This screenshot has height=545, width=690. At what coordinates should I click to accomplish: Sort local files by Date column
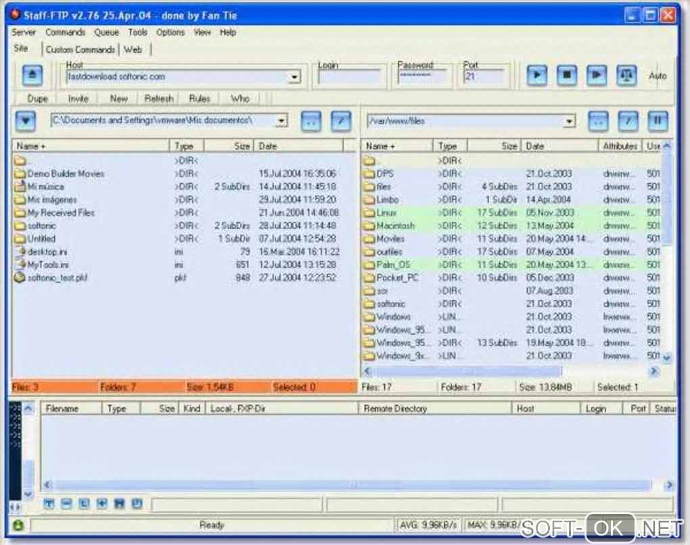click(298, 146)
